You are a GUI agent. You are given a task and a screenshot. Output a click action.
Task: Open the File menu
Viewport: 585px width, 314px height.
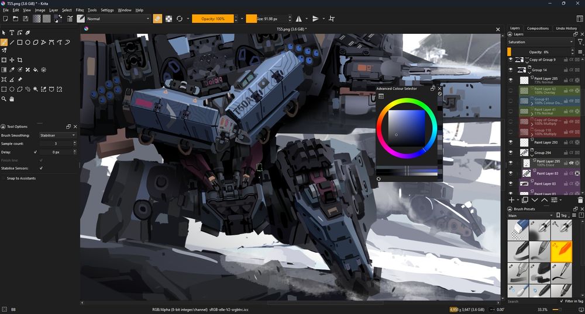6,10
